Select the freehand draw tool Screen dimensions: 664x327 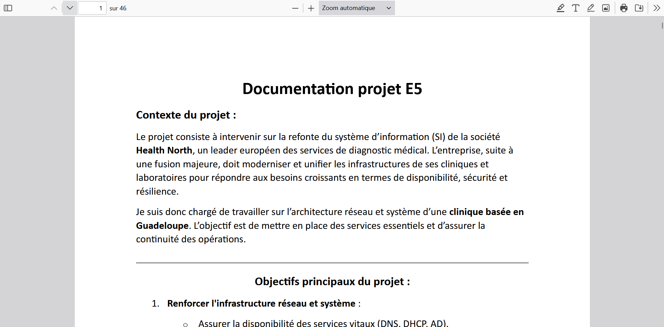pyautogui.click(x=591, y=8)
